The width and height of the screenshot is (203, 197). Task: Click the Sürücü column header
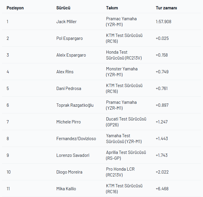tap(63, 8)
